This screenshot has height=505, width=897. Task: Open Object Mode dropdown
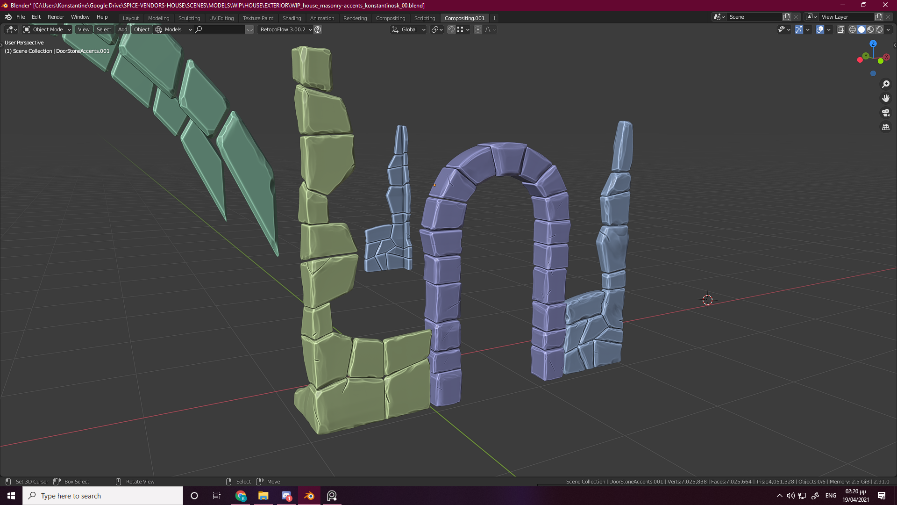[x=47, y=29]
